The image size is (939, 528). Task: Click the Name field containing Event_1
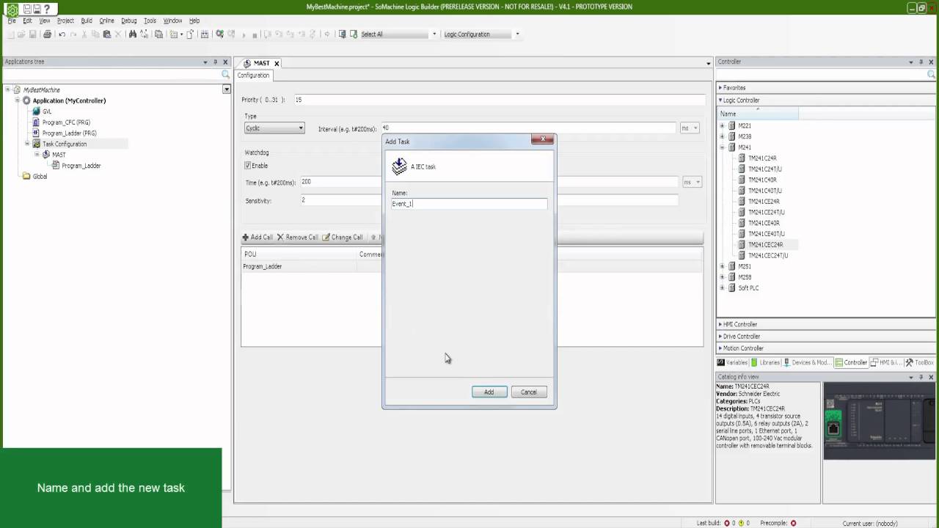469,204
